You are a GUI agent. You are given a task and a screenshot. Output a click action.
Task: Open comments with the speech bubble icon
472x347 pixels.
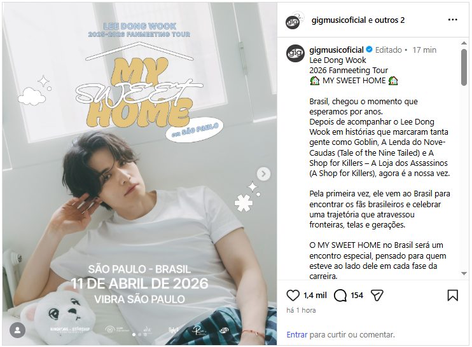click(x=340, y=296)
